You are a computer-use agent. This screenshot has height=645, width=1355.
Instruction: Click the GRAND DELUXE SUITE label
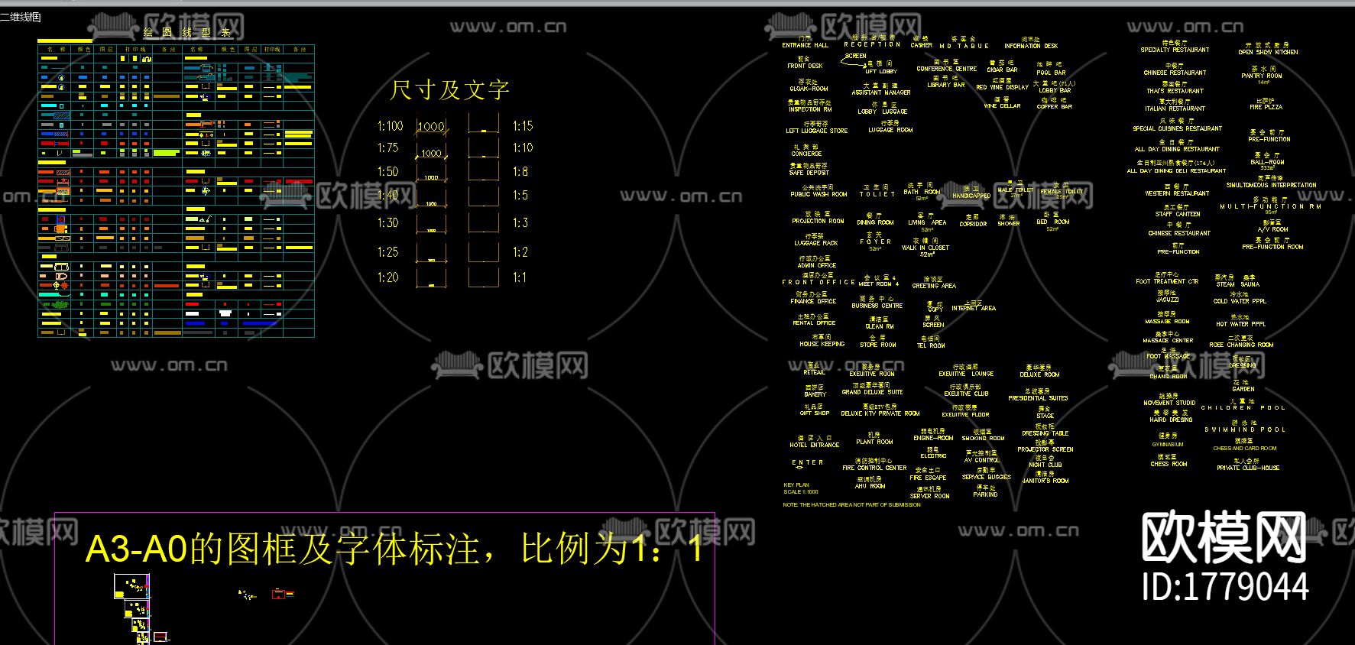pos(872,392)
